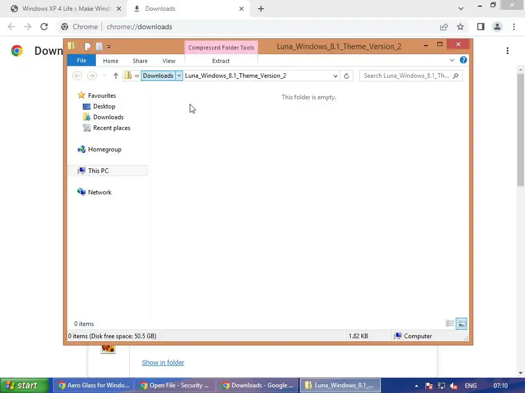
Task: Click Action Center flag tray icon
Action: tap(429, 386)
